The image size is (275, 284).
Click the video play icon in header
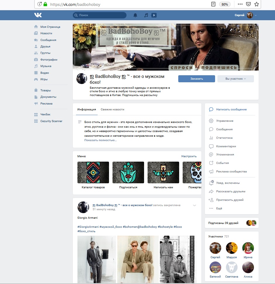(154, 15)
